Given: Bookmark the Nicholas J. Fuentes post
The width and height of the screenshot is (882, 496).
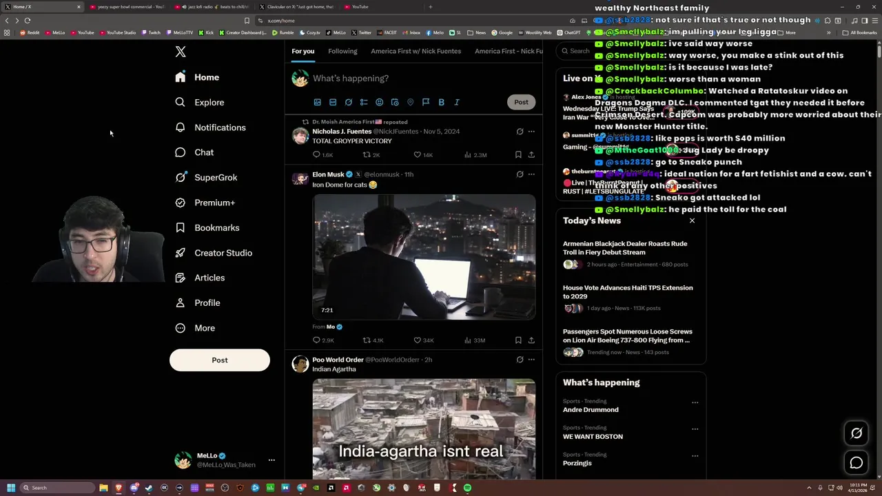Looking at the screenshot, I should point(518,155).
